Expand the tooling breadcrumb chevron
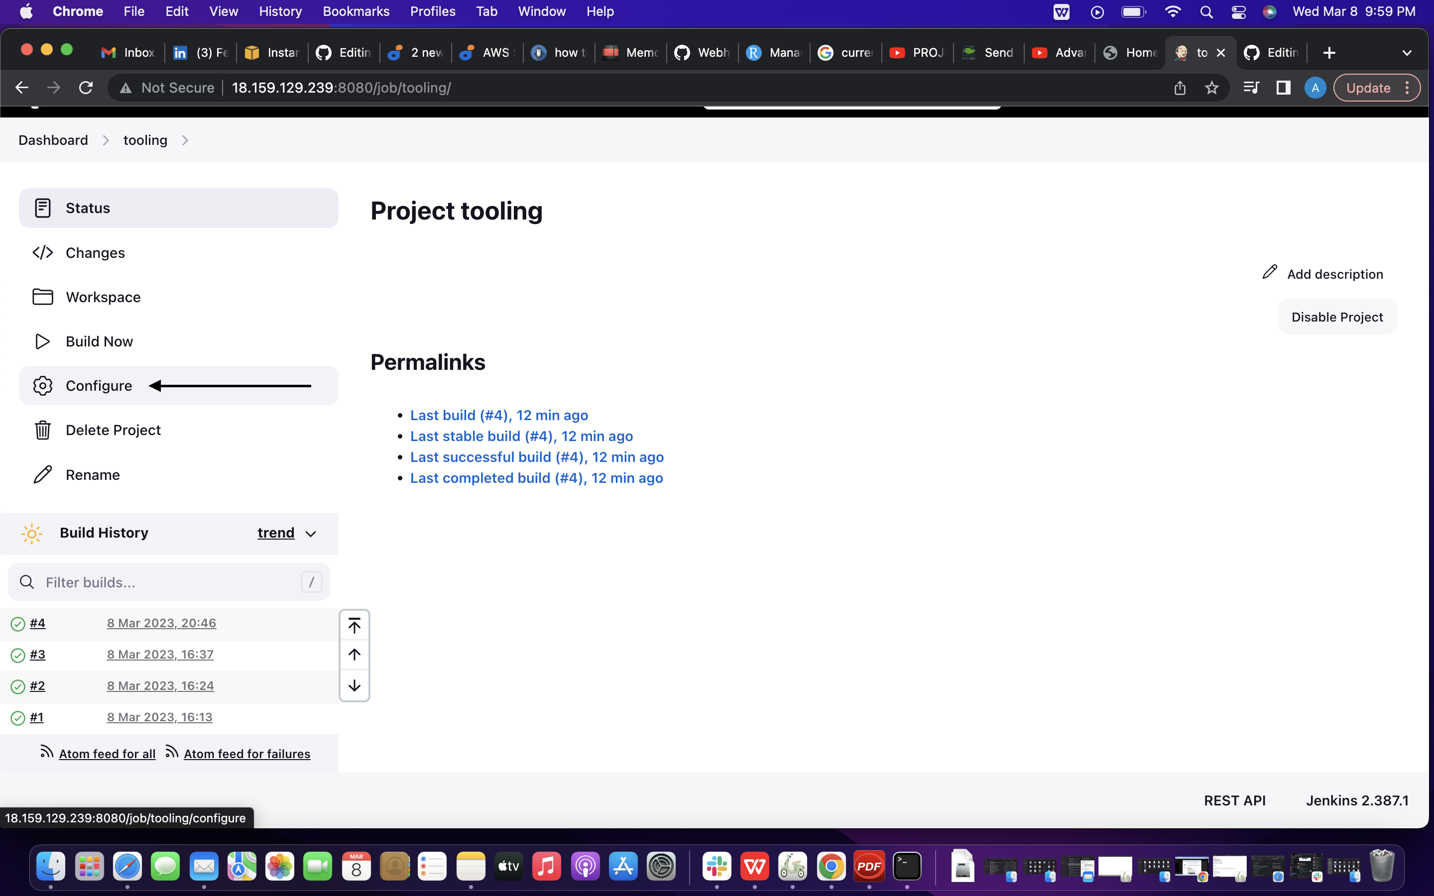 click(x=185, y=140)
